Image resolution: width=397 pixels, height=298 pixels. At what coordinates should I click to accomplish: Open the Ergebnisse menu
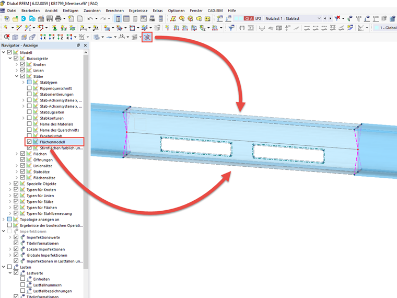(138, 10)
